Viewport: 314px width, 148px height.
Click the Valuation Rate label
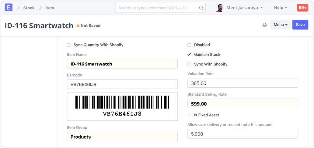coord(201,74)
